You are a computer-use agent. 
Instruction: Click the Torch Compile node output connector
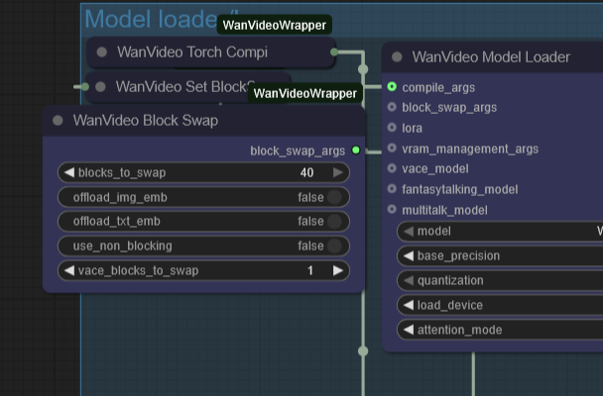[x=334, y=51]
